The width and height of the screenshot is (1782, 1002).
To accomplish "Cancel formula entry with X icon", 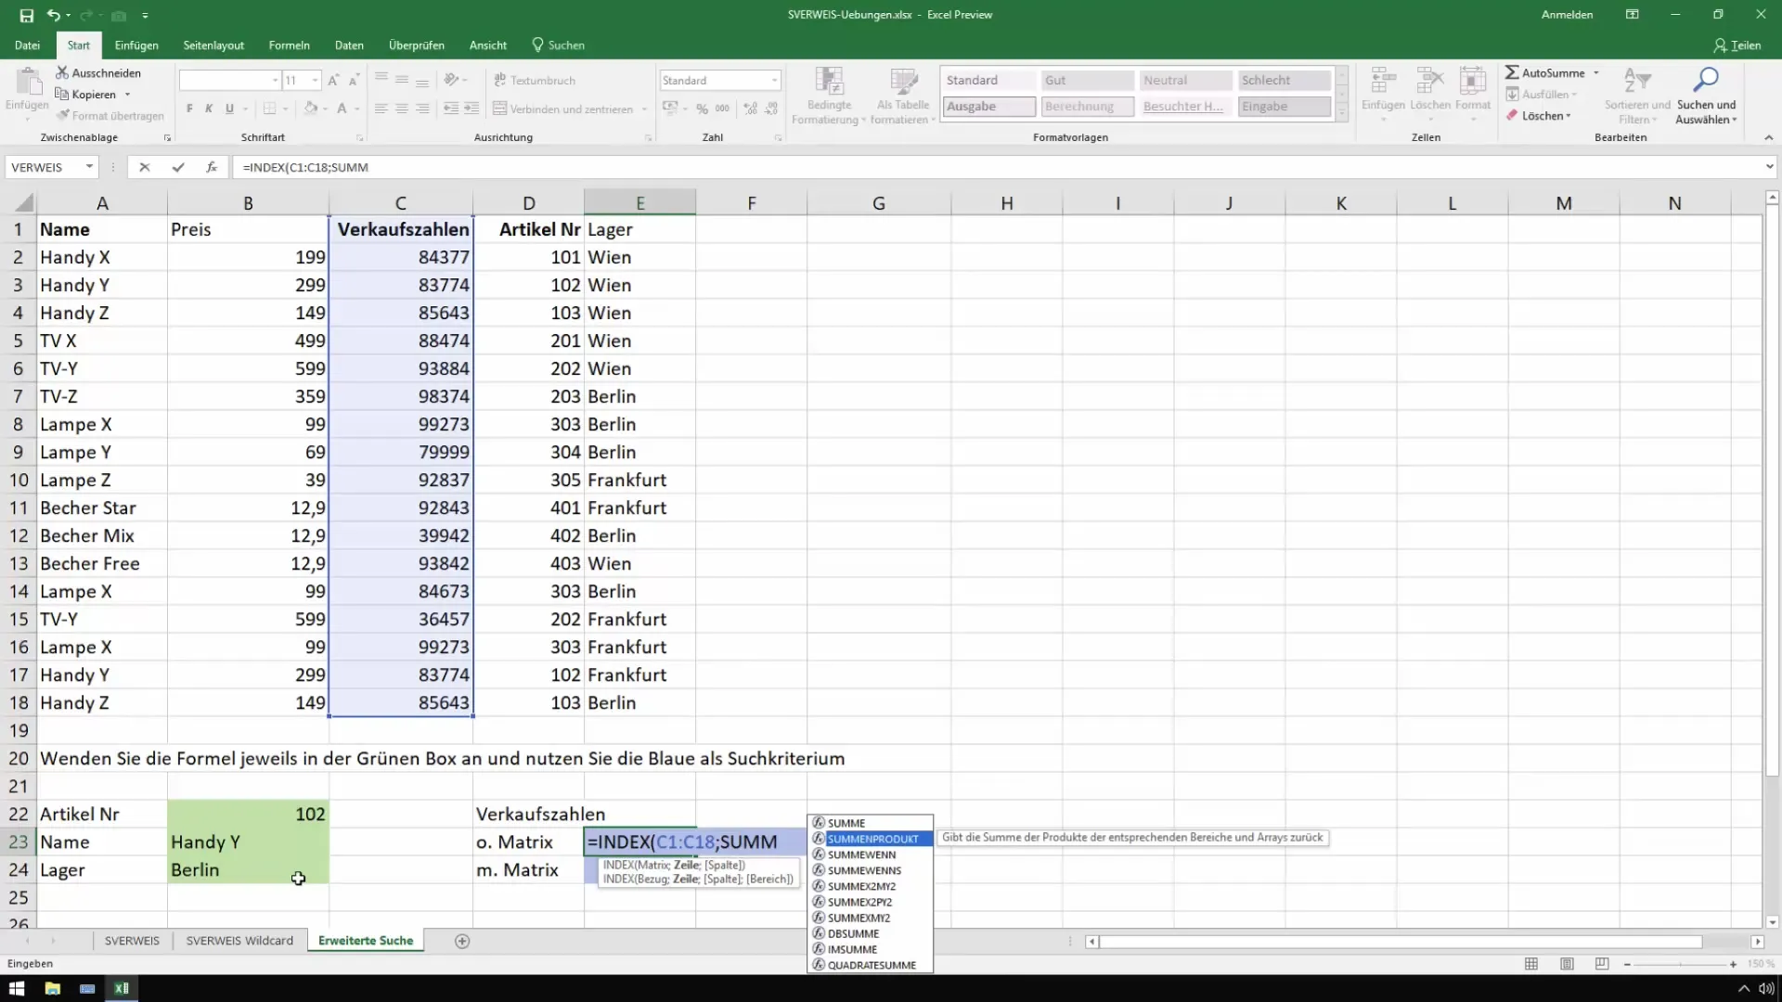I will pyautogui.click(x=144, y=167).
